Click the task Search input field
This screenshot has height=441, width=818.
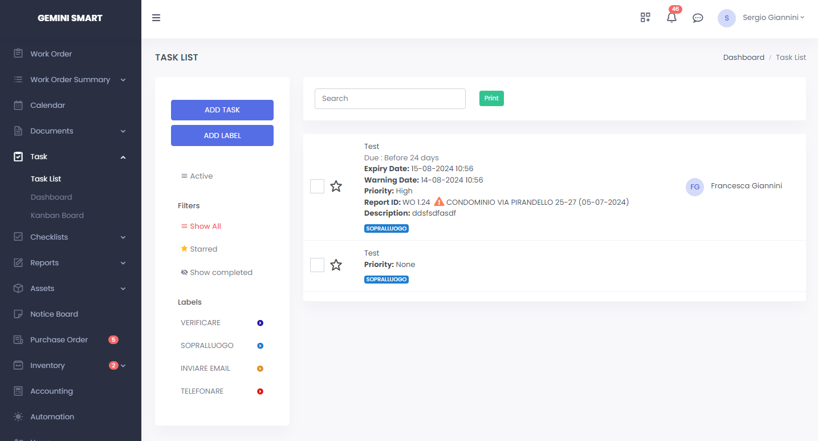[390, 98]
